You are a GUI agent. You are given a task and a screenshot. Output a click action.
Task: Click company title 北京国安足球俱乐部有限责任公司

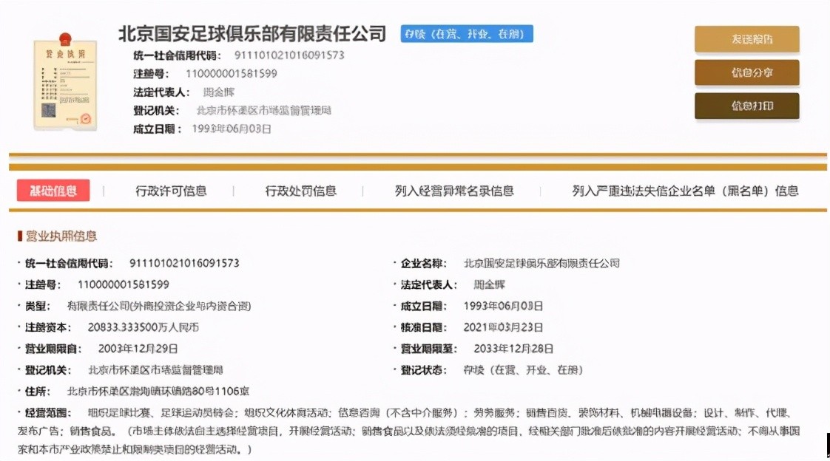coord(252,34)
